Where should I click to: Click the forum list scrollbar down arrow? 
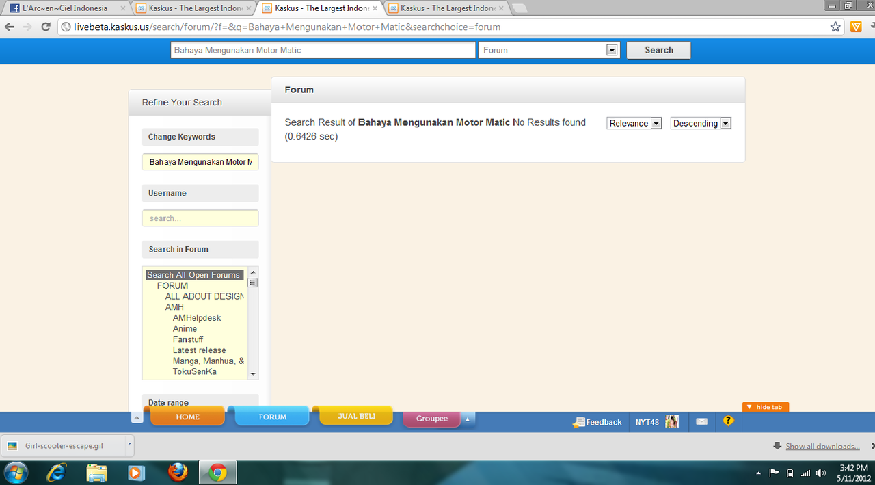coord(253,374)
